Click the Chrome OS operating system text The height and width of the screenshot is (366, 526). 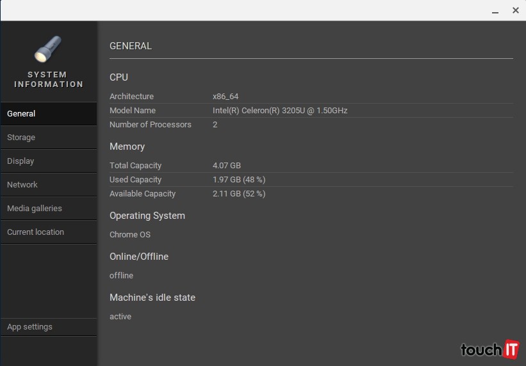(130, 235)
